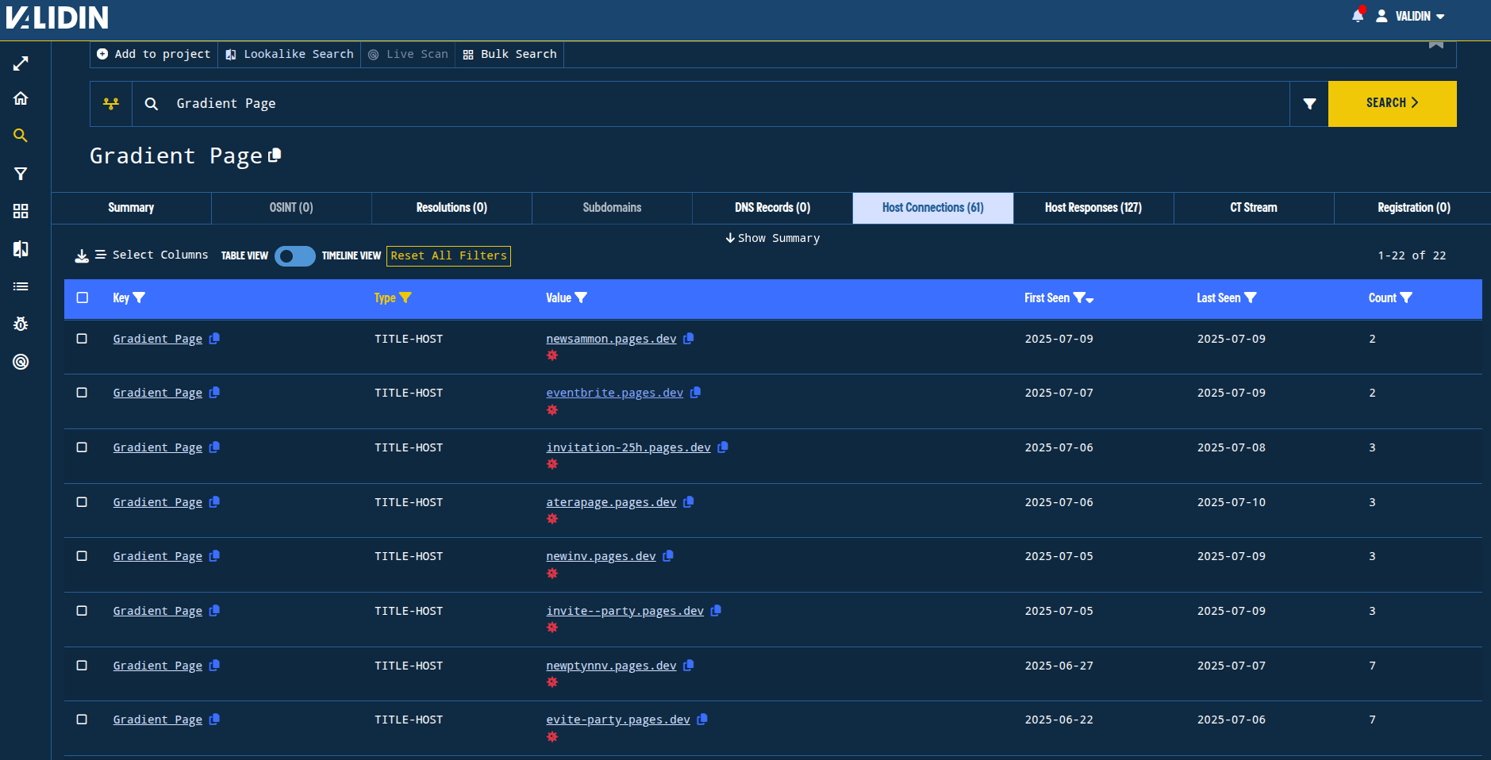This screenshot has width=1491, height=760.
Task: Click the Validin logo
Action: (x=57, y=17)
